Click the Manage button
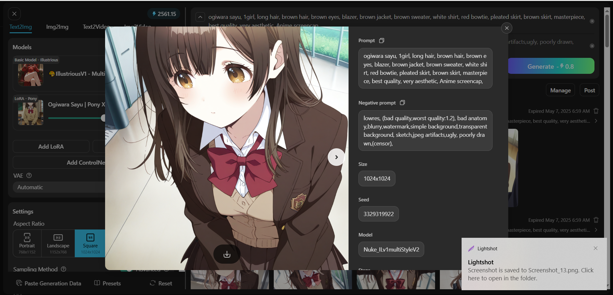 (560, 90)
